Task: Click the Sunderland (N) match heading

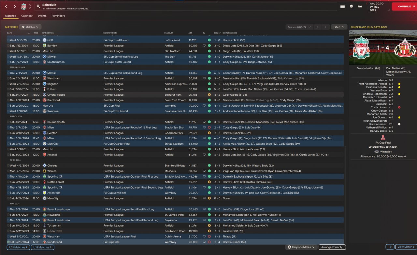Action: point(369,27)
